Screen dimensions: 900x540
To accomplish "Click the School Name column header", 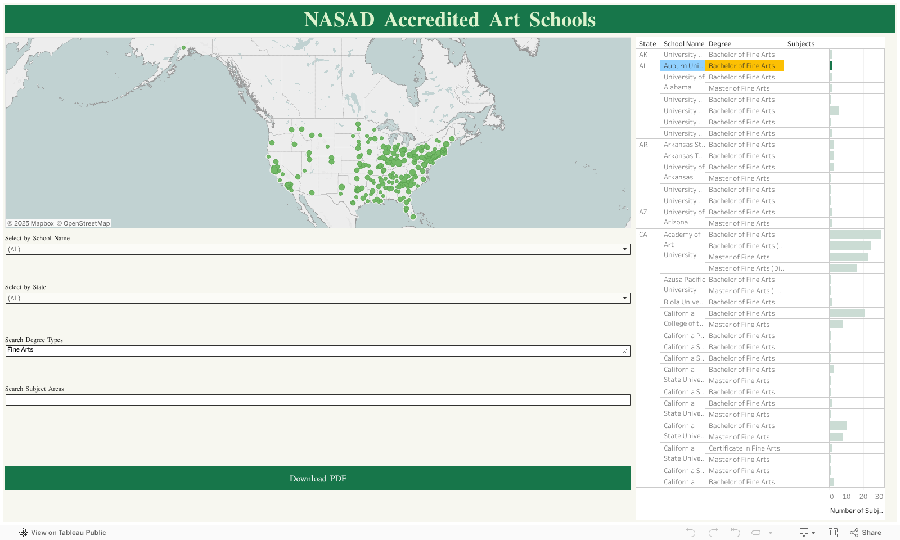I will pyautogui.click(x=684, y=44).
